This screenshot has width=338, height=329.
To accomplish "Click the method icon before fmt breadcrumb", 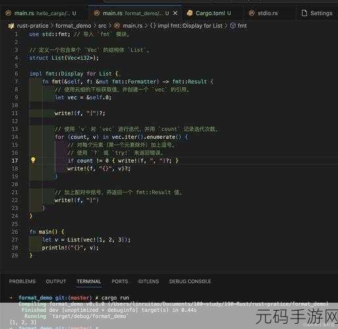I will 233,26.
